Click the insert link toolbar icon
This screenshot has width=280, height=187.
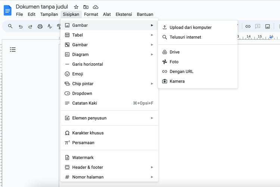(248, 27)
